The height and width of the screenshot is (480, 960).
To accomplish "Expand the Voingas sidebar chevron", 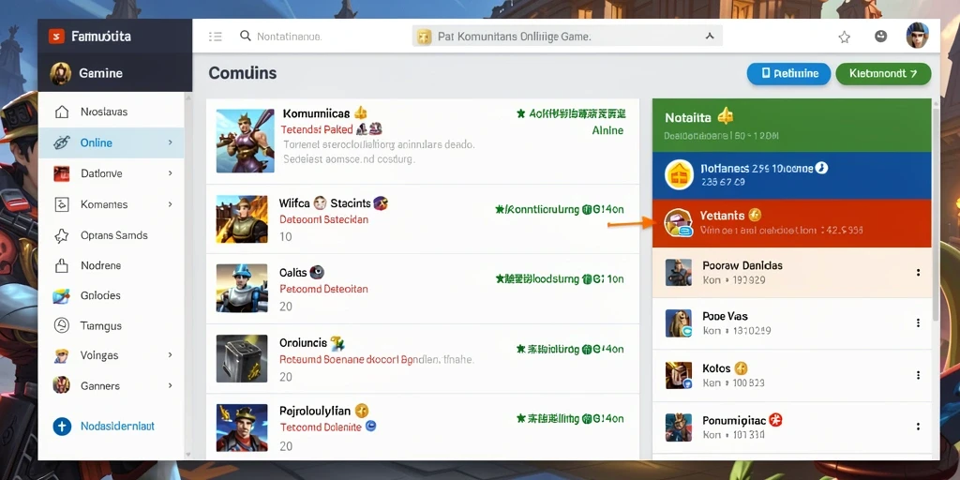I will [171, 355].
